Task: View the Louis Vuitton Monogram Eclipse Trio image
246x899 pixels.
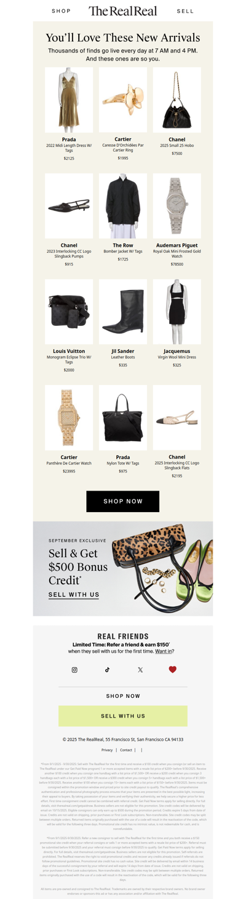Action: pos(69,312)
